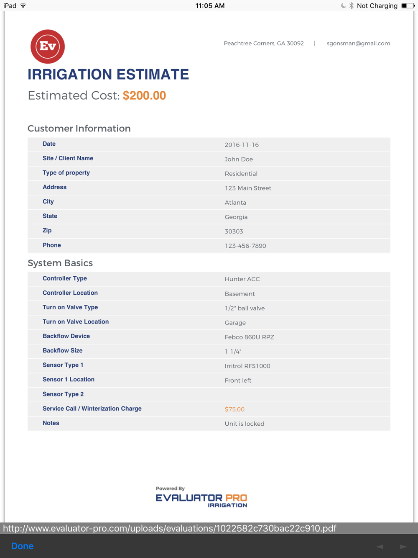
Task: Tap the Do Not Disturb moon icon
Action: coord(343,5)
